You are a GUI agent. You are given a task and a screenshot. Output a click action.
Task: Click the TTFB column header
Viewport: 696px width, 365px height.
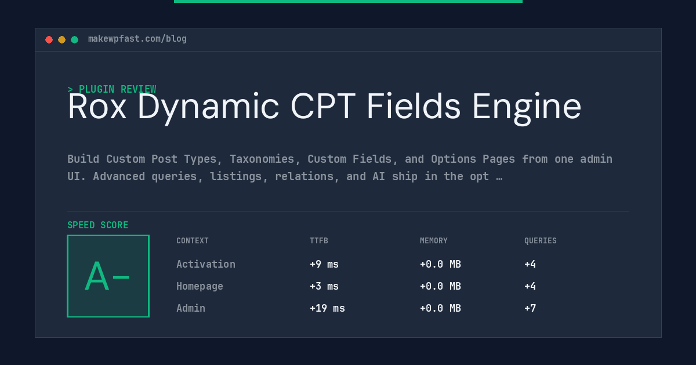319,241
